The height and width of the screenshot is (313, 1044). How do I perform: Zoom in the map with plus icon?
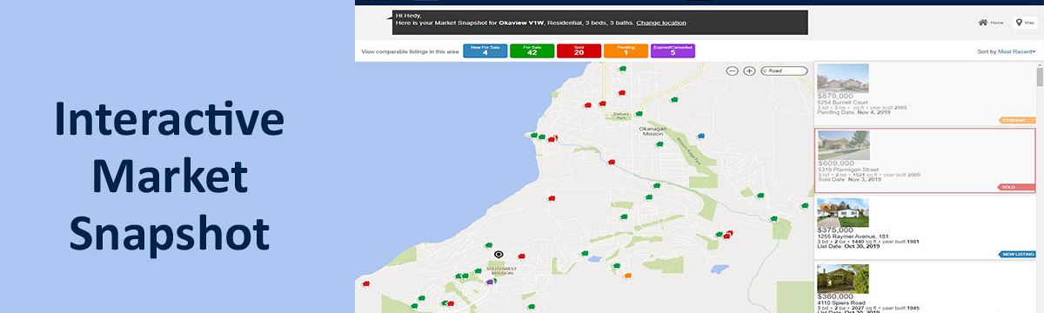coord(749,70)
